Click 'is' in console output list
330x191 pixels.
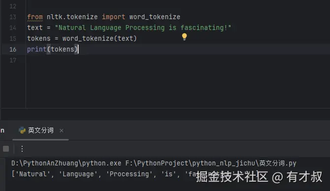pos(169,174)
